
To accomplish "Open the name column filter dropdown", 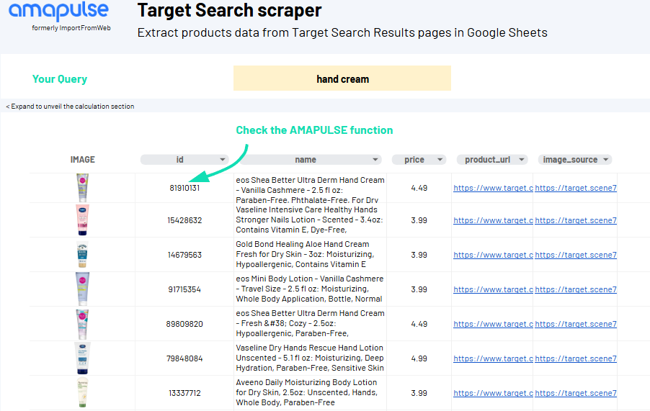I will coord(375,160).
